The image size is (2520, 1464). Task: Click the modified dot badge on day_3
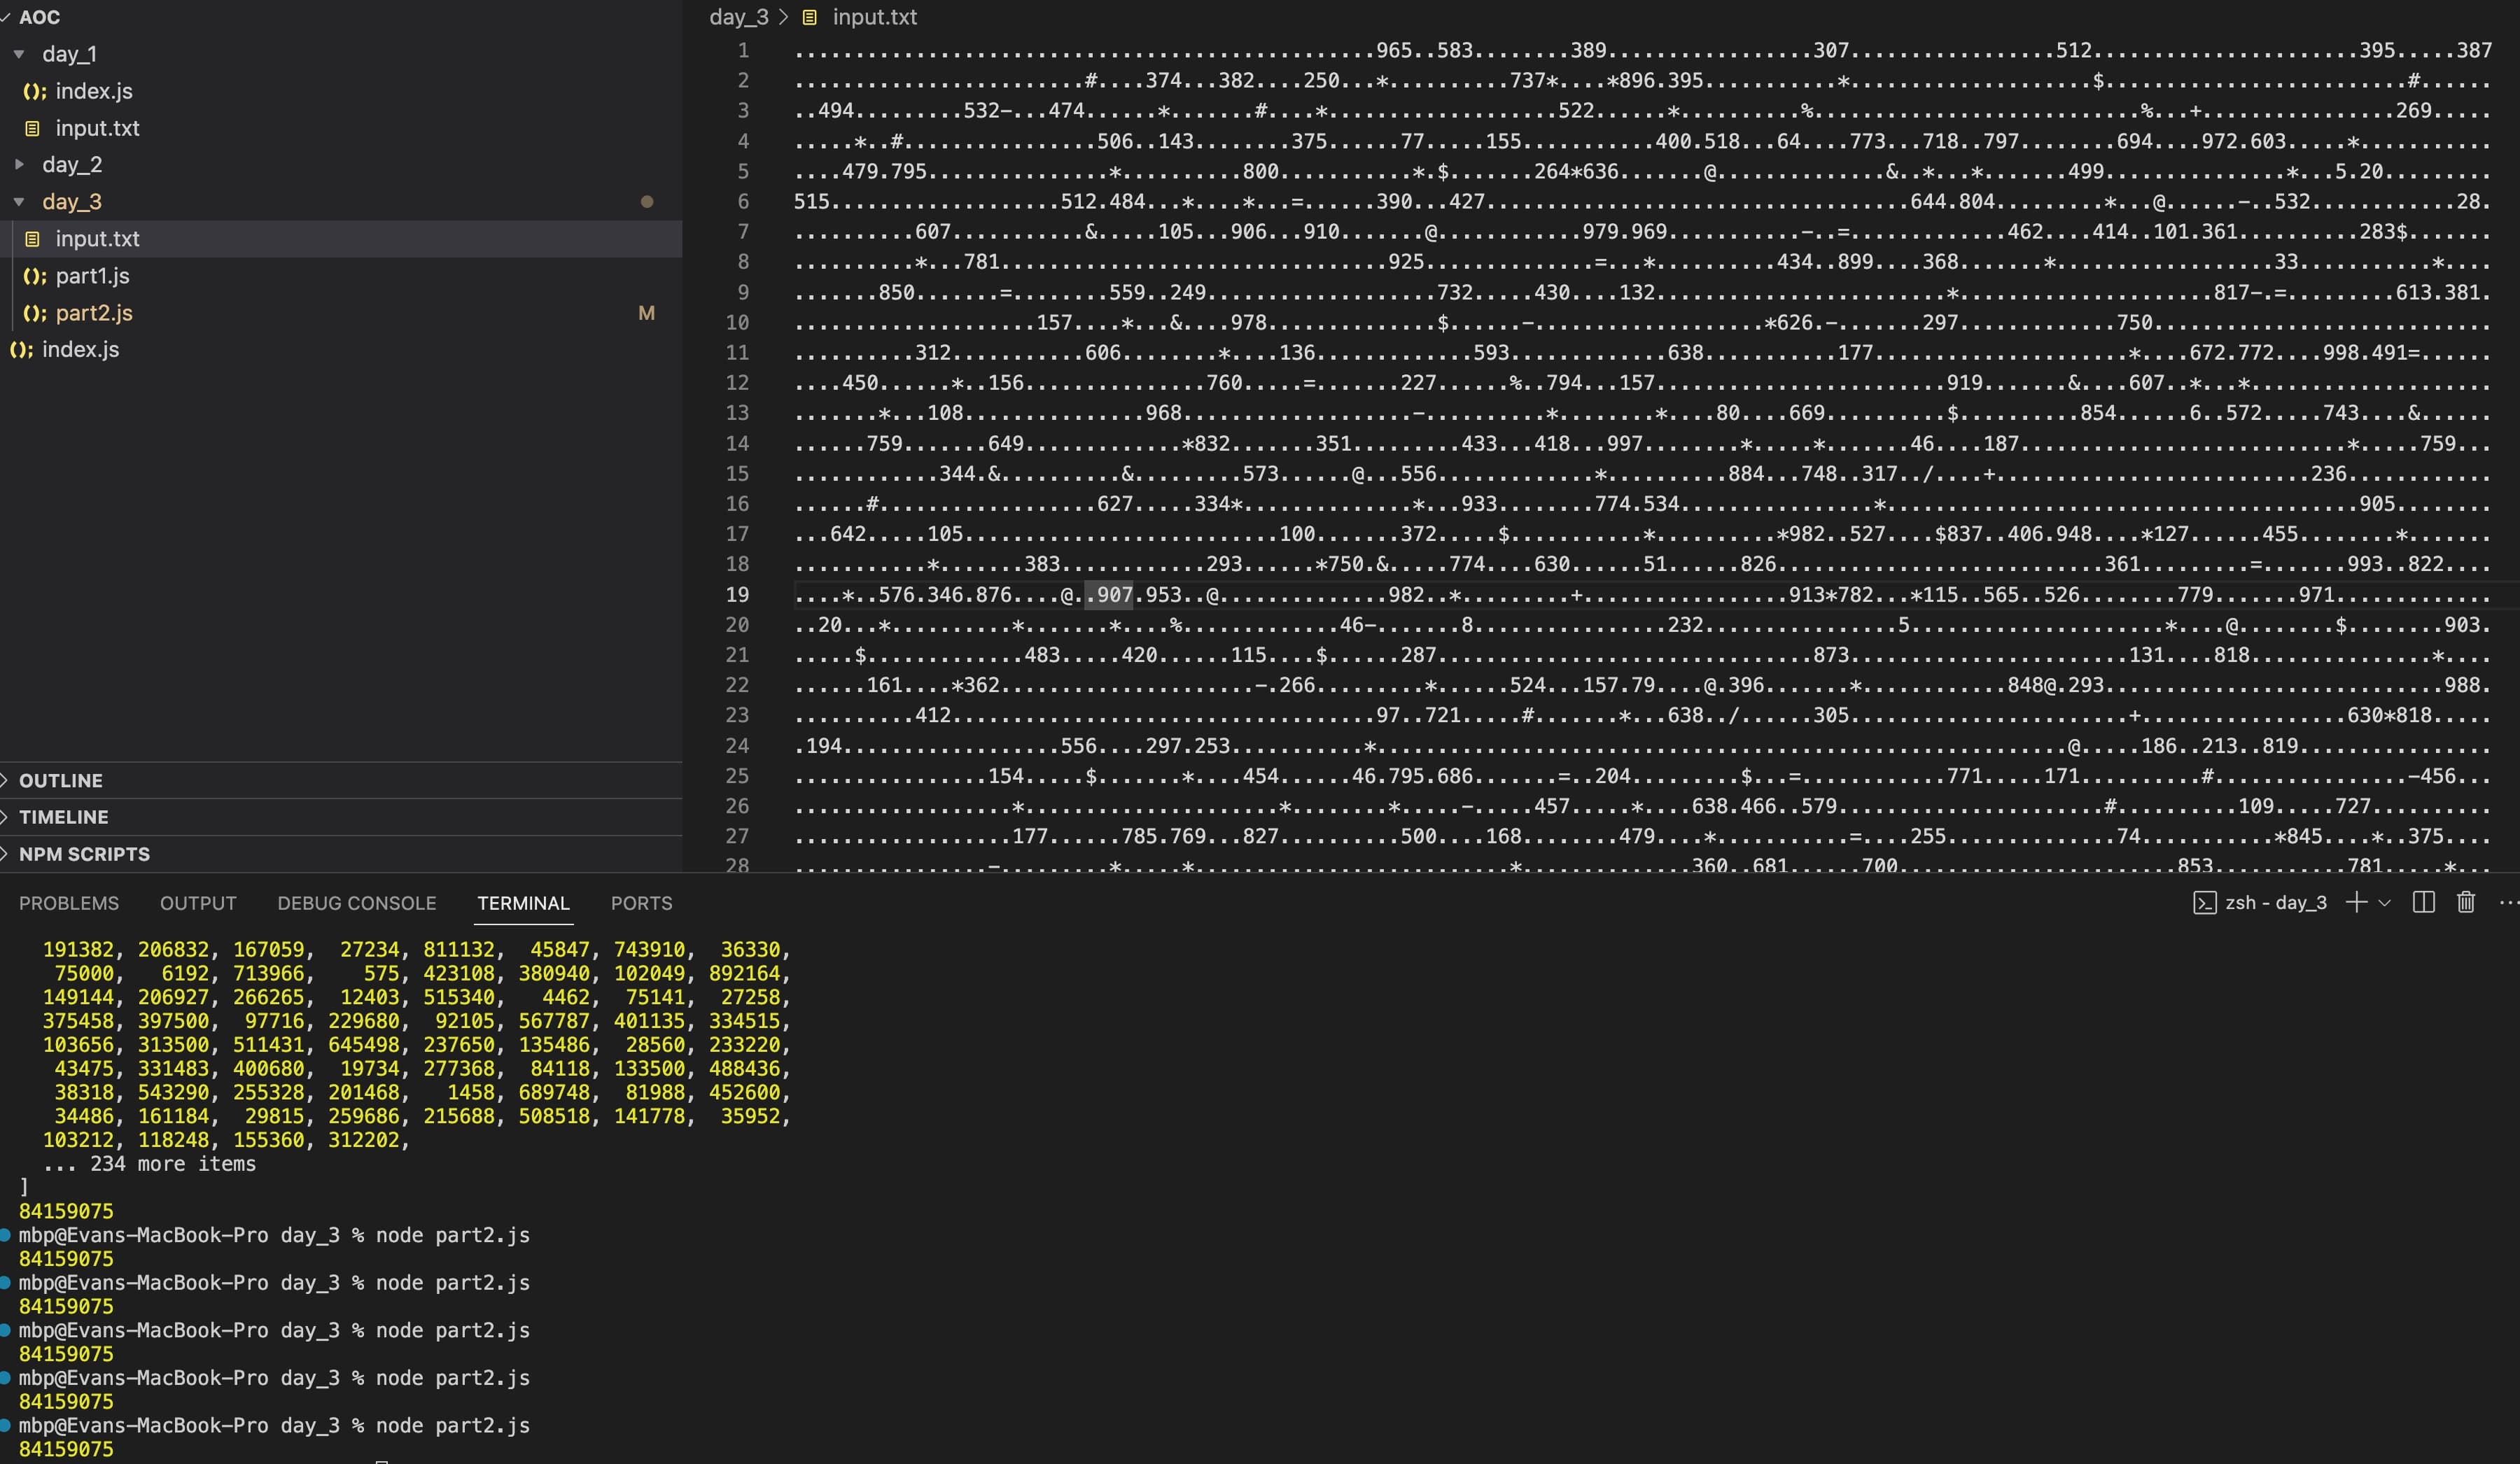(x=648, y=202)
